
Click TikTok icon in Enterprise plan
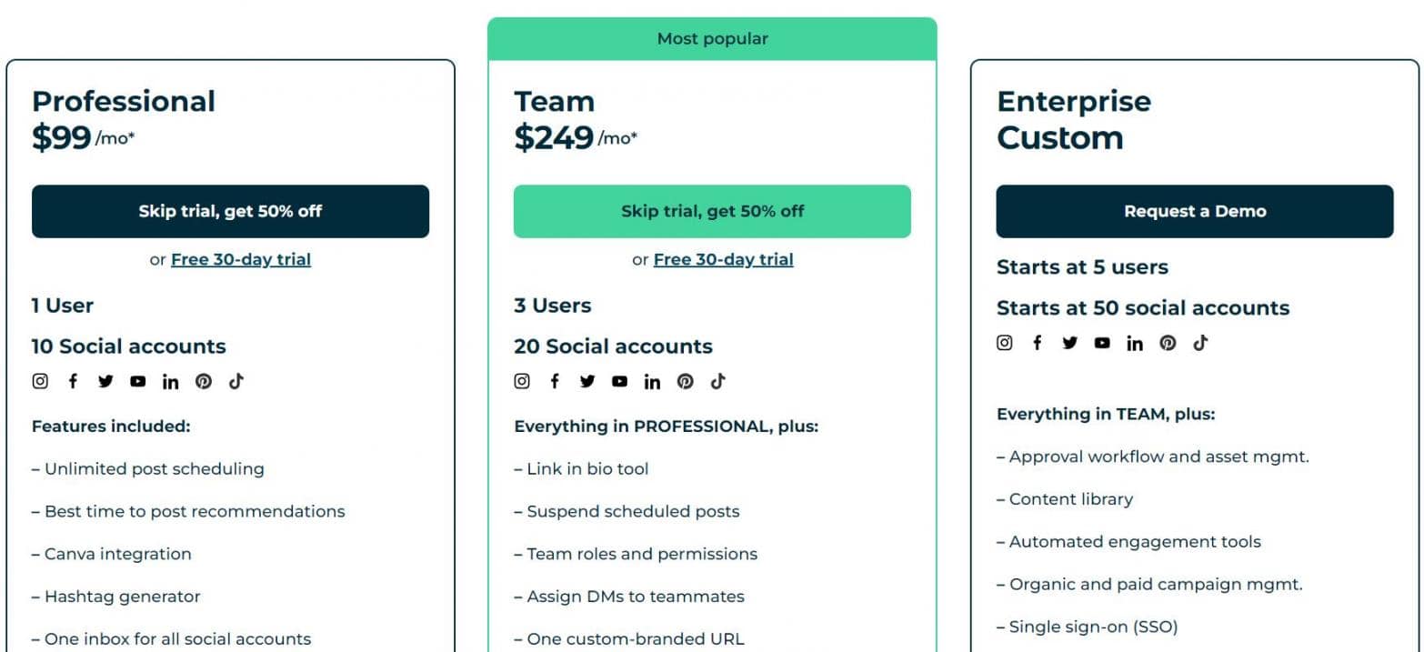1200,343
